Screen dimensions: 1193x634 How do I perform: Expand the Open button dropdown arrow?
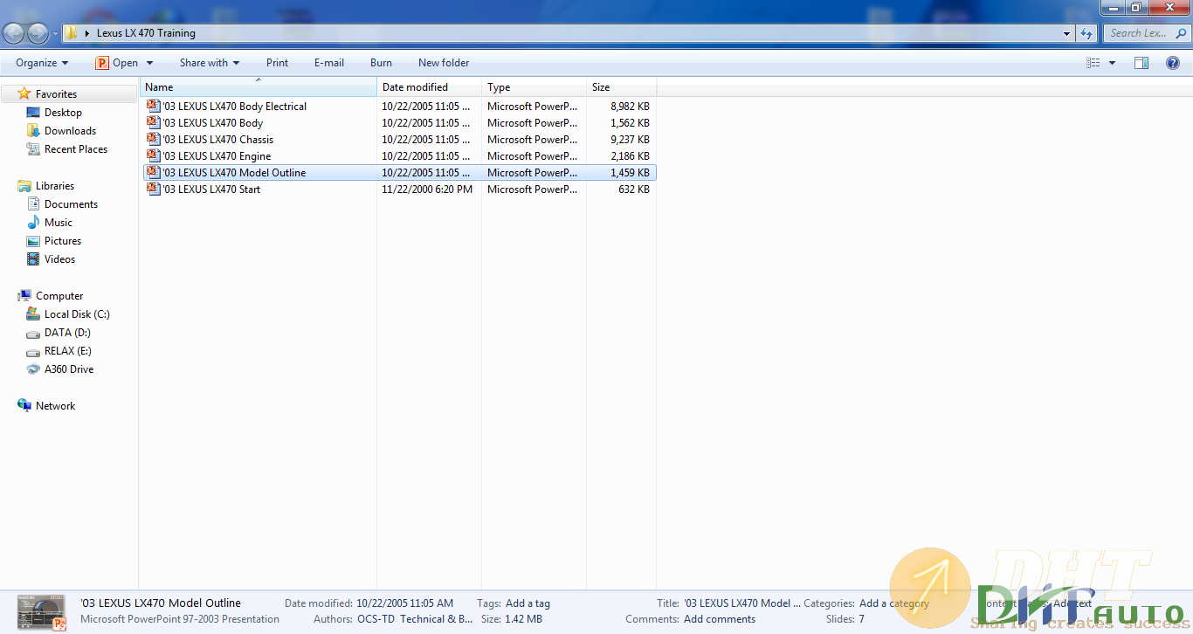click(x=149, y=63)
